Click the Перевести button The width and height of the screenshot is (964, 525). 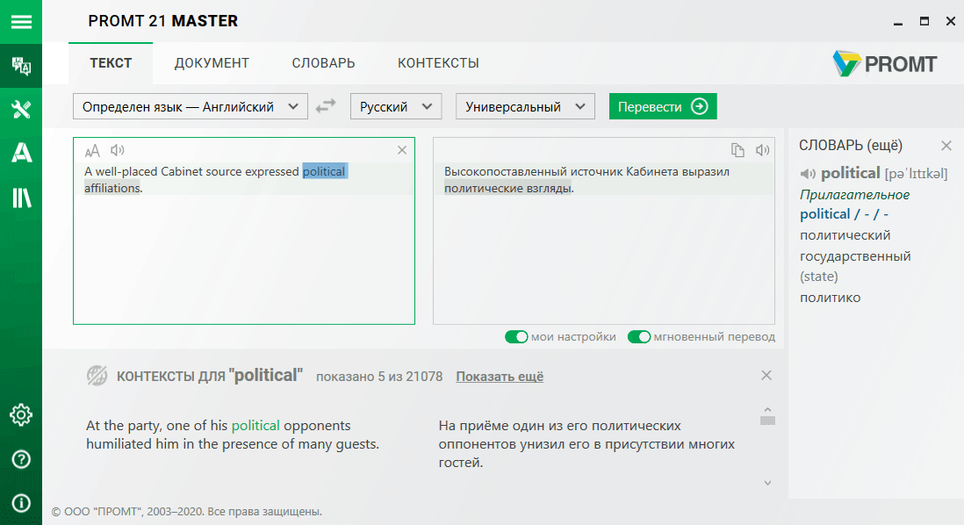[663, 106]
